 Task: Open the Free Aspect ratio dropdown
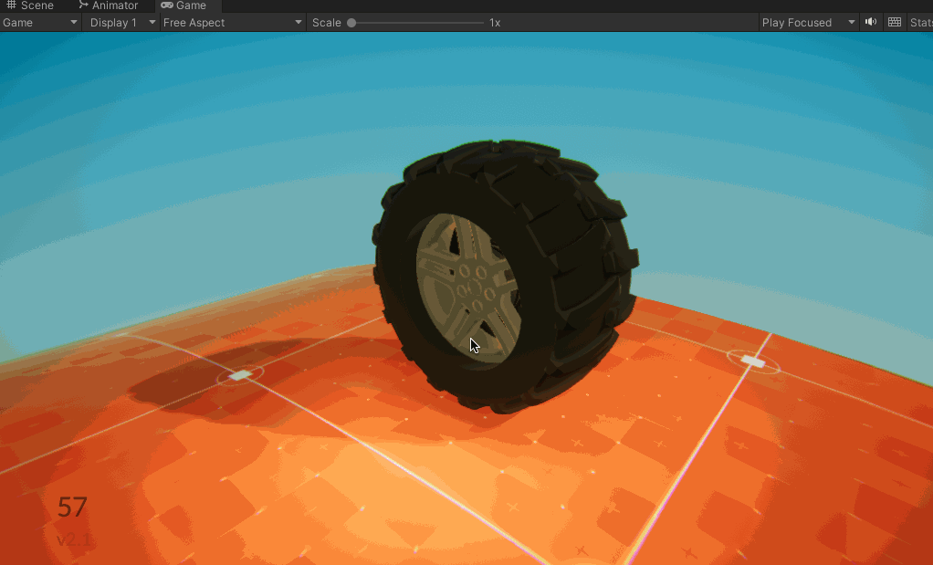click(x=232, y=22)
